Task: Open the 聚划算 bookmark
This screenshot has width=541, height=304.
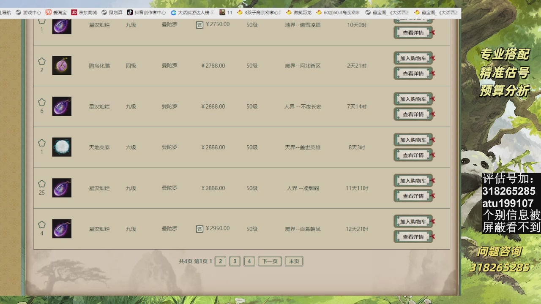Action: [x=112, y=13]
